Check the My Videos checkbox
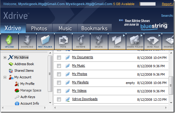The image size is (175, 113). pyautogui.click(x=59, y=91)
